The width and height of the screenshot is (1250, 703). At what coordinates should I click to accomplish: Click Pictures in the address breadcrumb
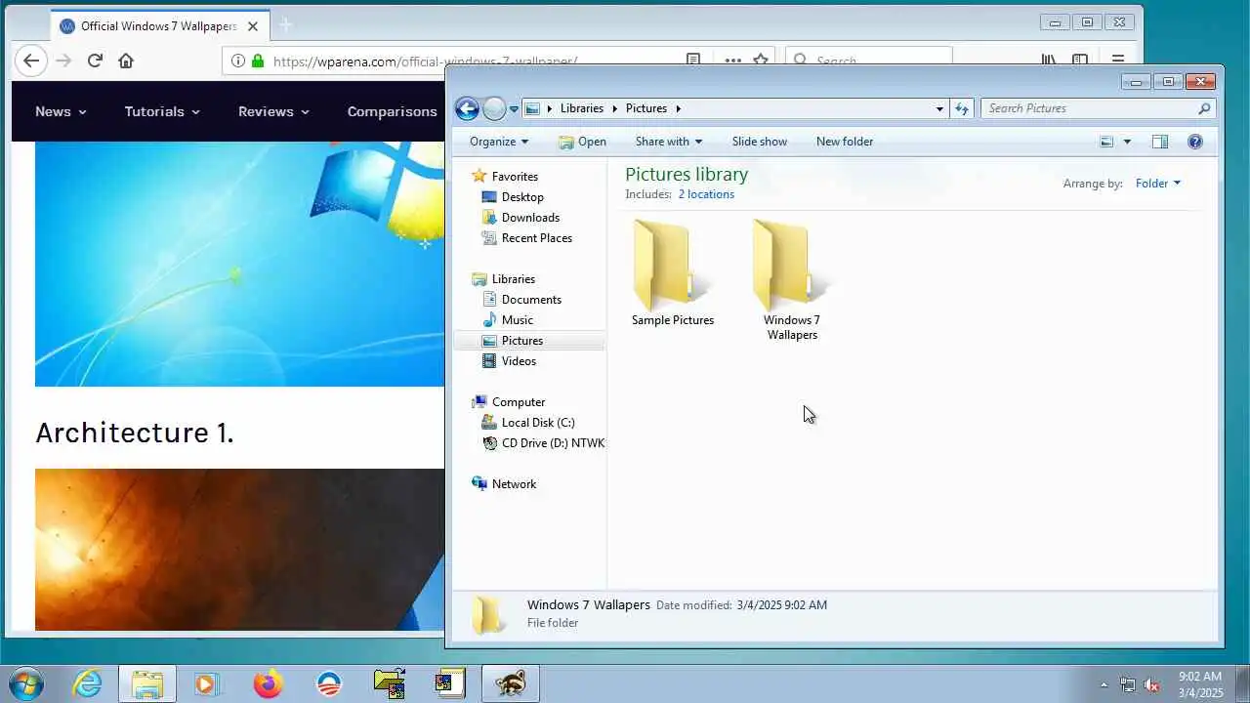(x=646, y=108)
